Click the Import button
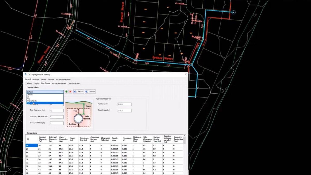Screen dimensions: 311x175 (91, 92)
